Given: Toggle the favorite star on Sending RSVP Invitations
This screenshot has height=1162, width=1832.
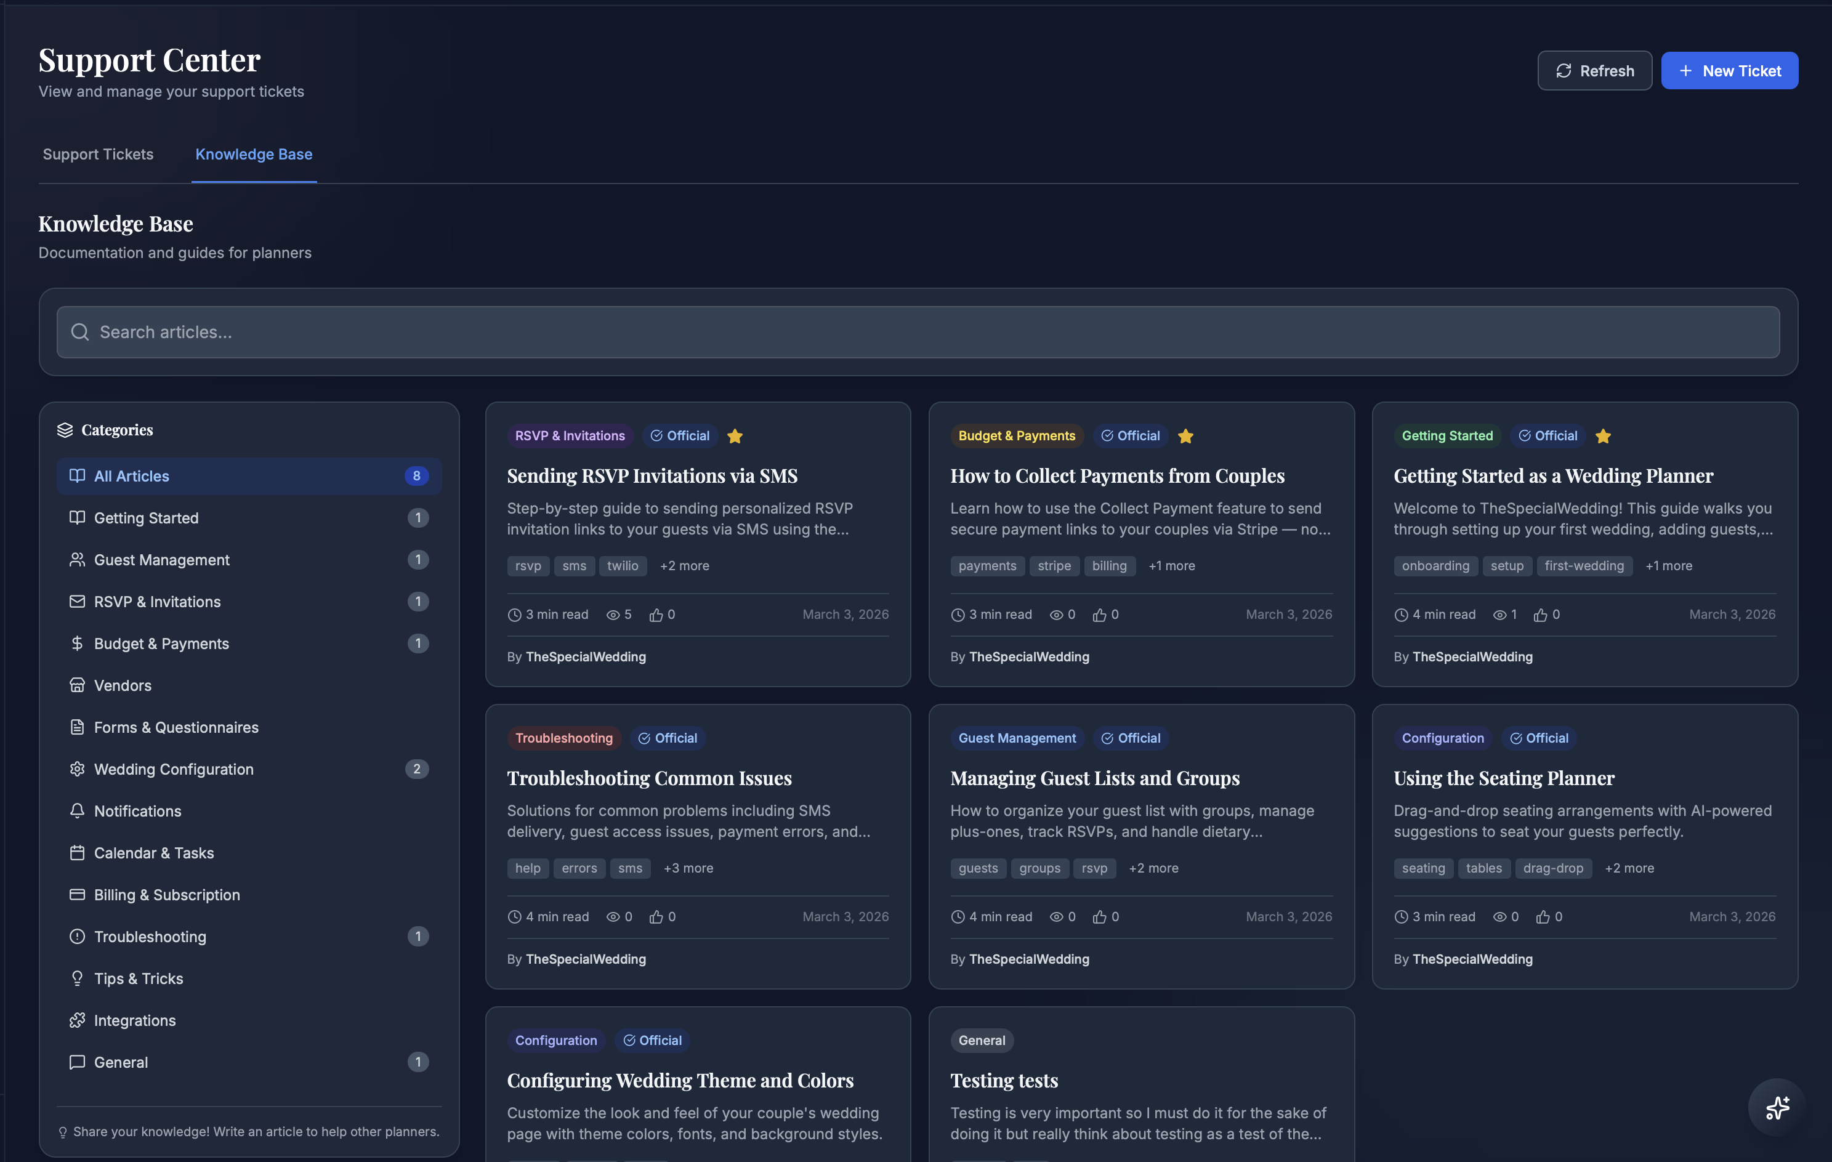Looking at the screenshot, I should [x=735, y=435].
